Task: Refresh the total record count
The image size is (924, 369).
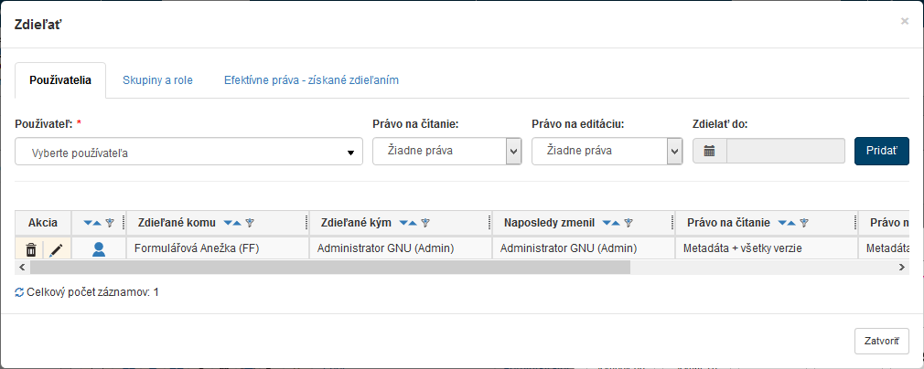Action: (19, 293)
